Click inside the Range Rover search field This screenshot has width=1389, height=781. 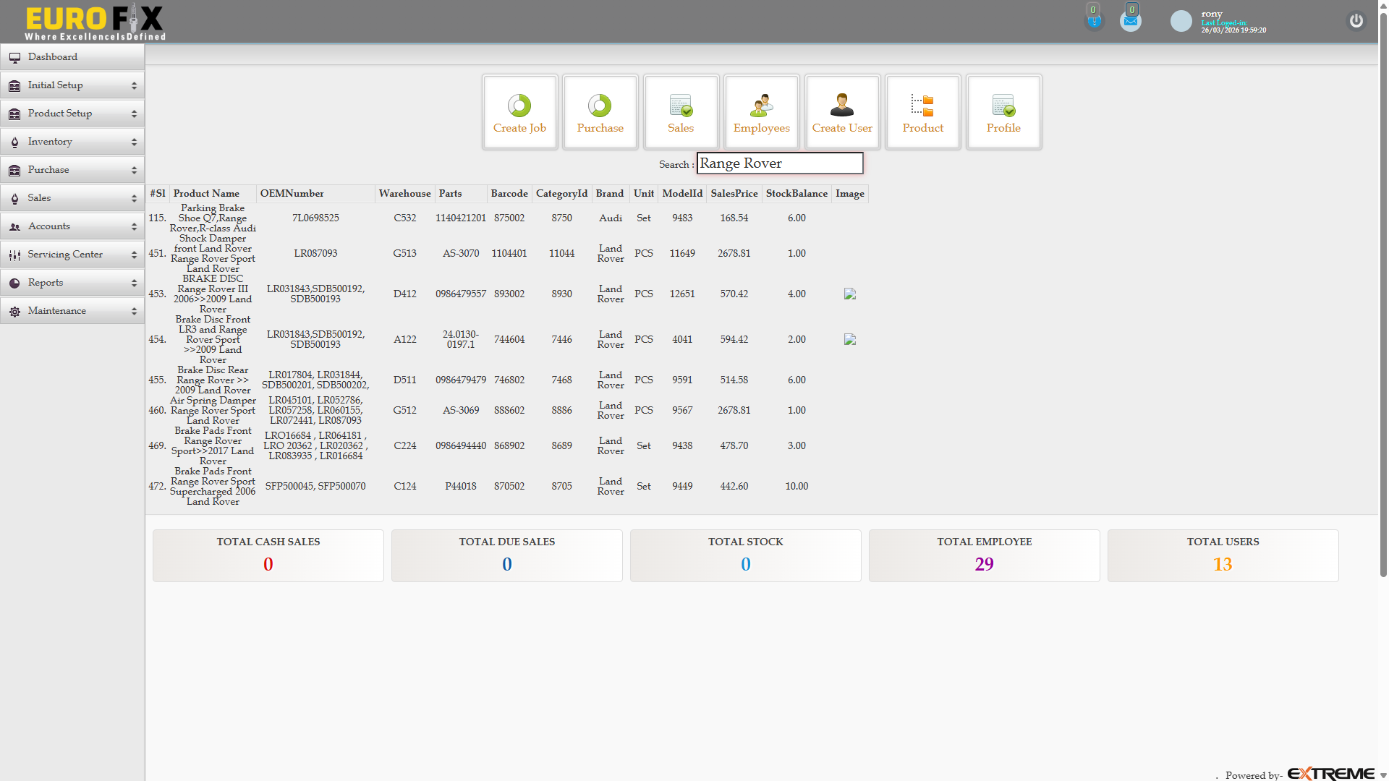[780, 163]
